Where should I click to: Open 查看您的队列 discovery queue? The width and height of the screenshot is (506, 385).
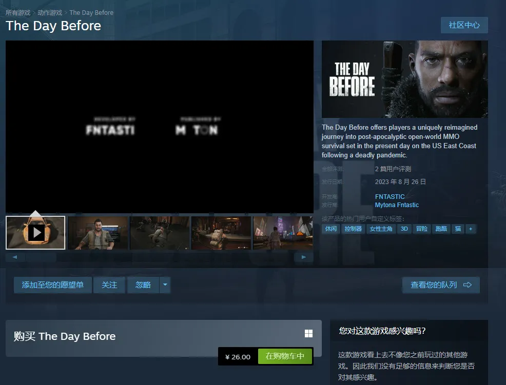click(x=441, y=285)
